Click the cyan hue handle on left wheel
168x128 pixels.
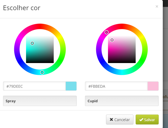click(x=42, y=72)
